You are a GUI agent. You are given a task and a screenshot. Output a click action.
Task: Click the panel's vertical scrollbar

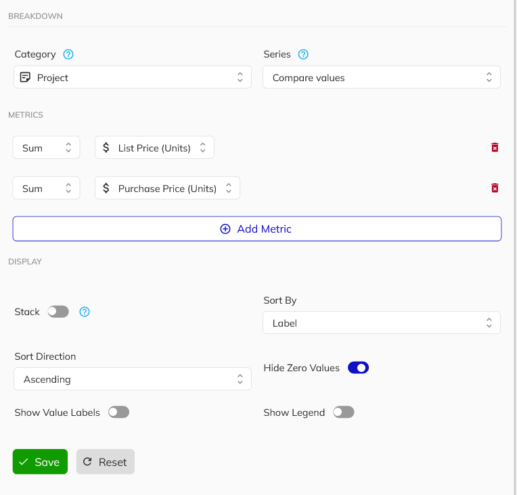click(x=515, y=247)
